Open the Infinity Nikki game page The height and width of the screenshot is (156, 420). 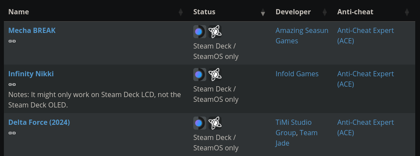point(31,74)
